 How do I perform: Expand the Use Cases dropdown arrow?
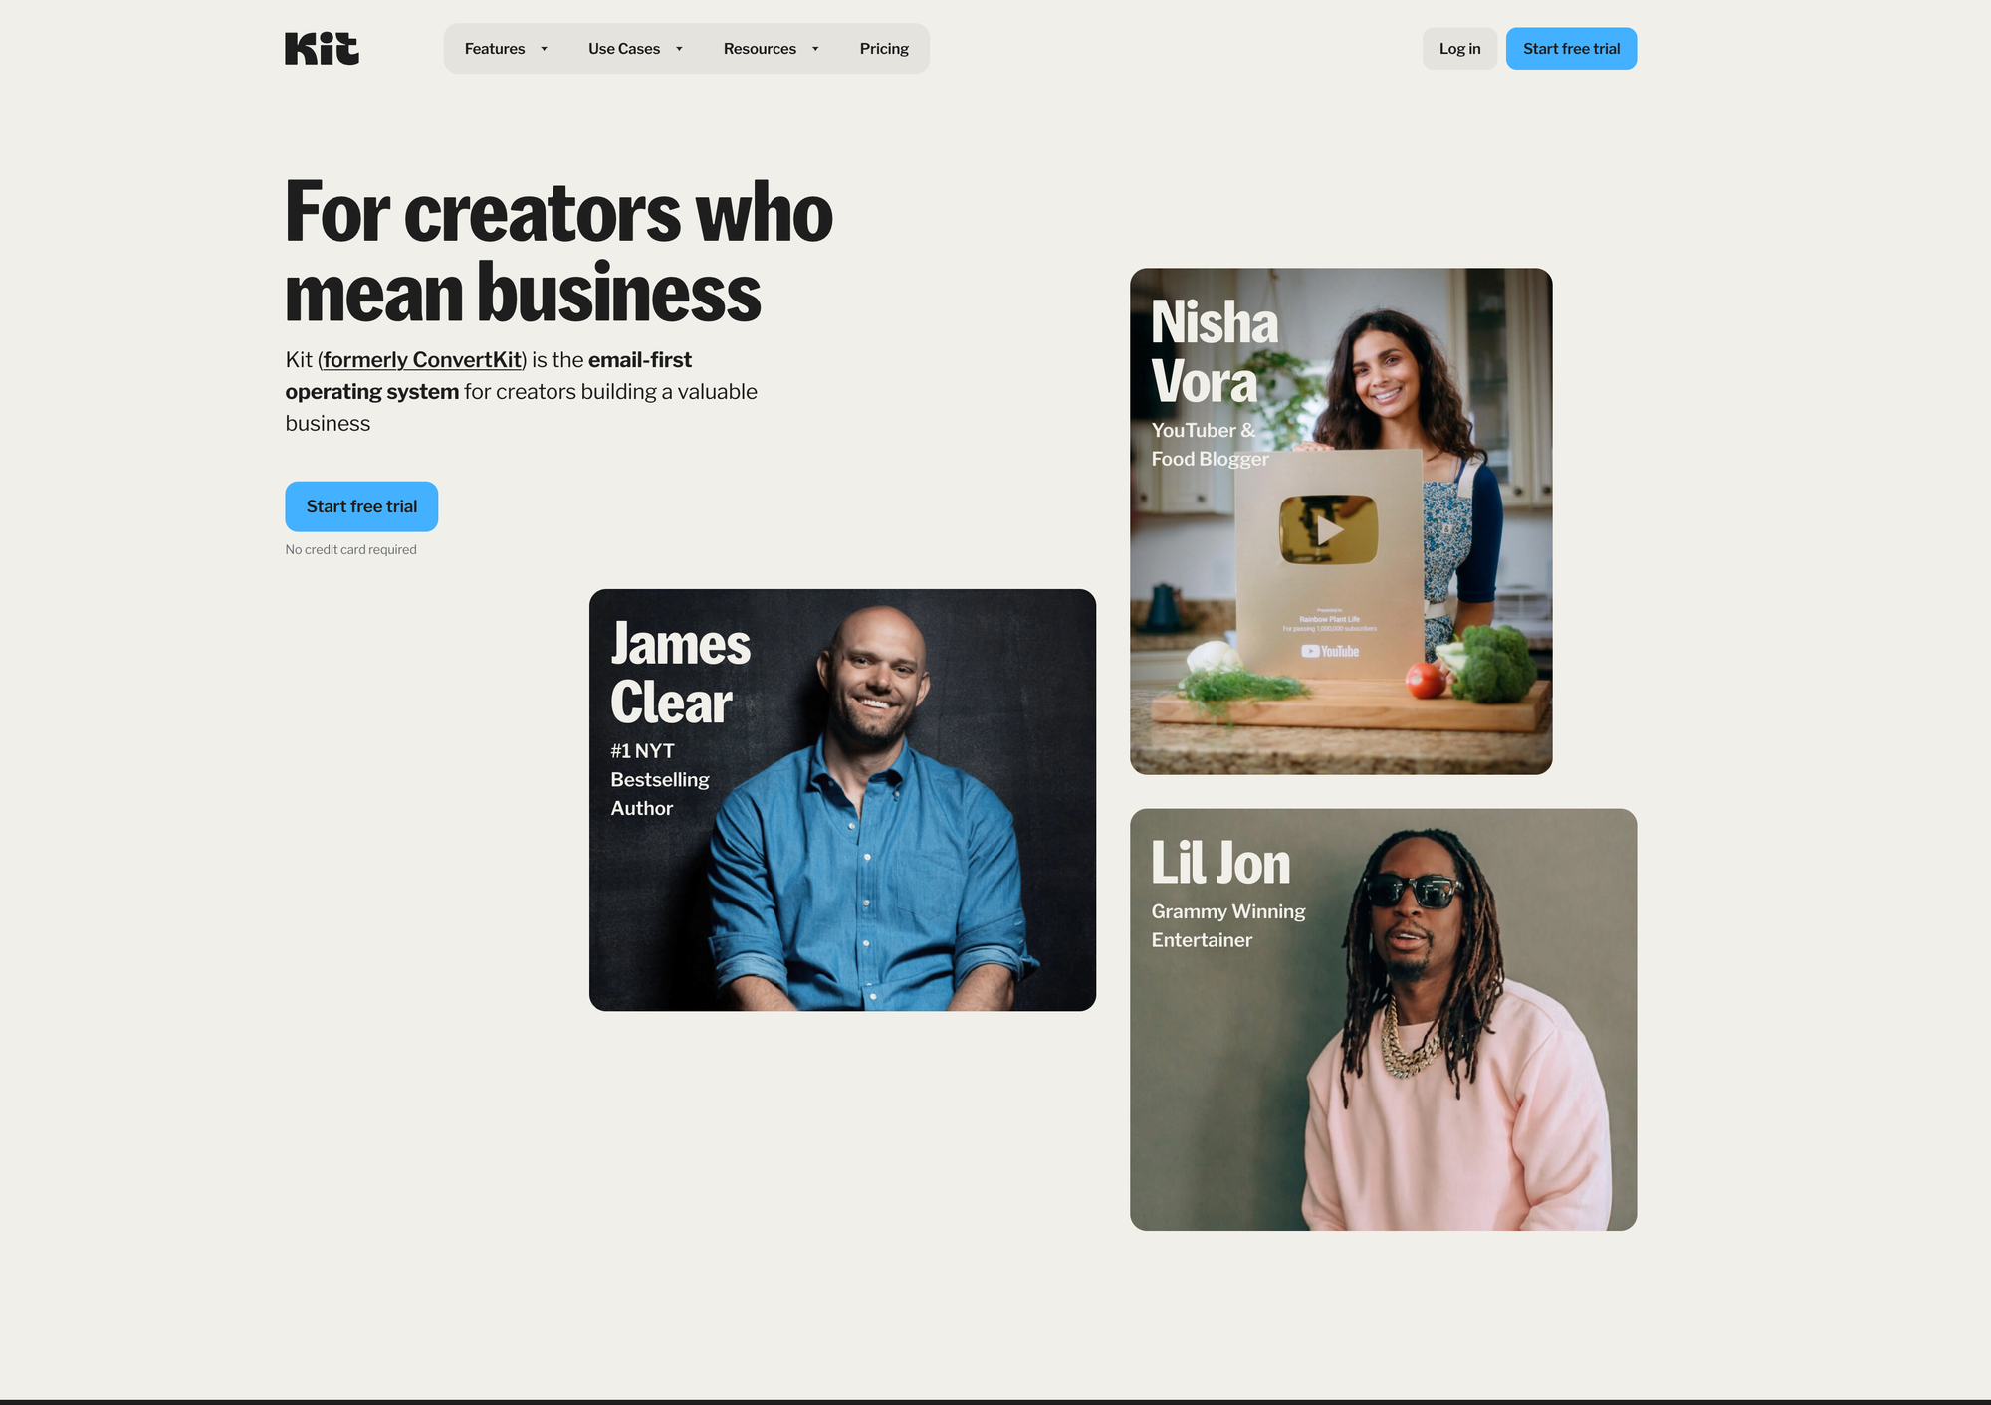coord(679,49)
